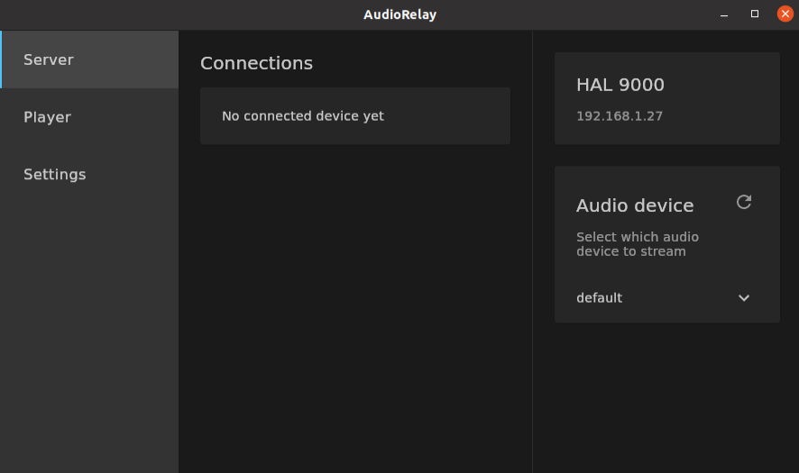Viewport: 799px width, 473px height.
Task: Open the "default" audio device selector
Action: [600, 298]
